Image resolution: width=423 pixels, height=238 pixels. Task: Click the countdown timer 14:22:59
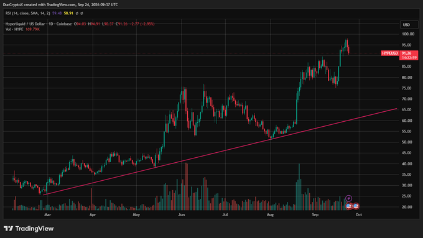point(409,58)
